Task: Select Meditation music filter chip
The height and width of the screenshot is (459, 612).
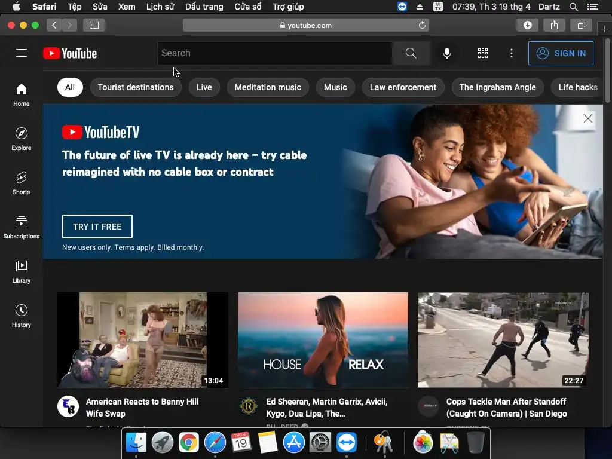Action: [268, 87]
